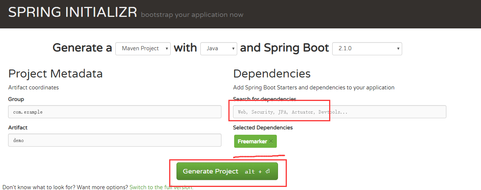The height and width of the screenshot is (190, 481).
Task: Click the Artifact field label
Action: [x=18, y=127]
